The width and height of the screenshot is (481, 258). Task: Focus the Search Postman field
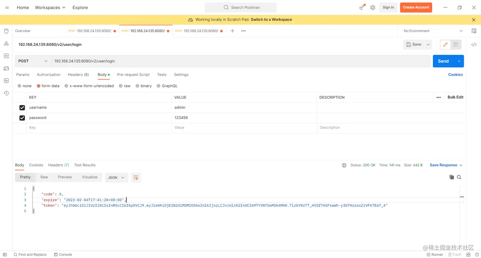click(241, 7)
